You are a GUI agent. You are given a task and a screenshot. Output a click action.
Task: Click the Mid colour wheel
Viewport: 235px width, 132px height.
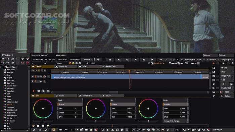click(x=96, y=109)
